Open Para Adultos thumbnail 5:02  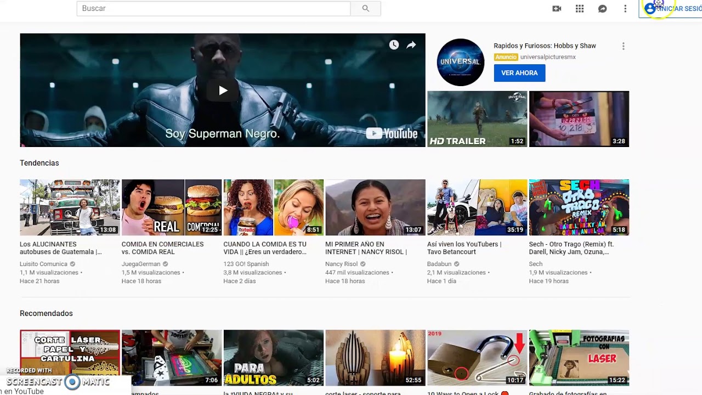[x=274, y=358]
